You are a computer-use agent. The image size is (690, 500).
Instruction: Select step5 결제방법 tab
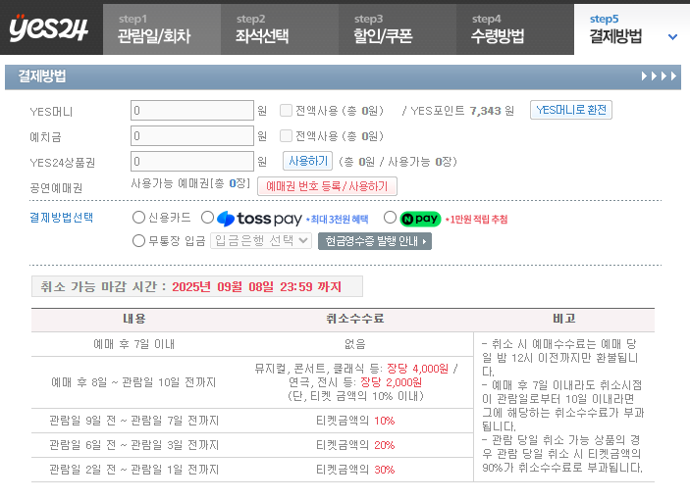coord(632,29)
